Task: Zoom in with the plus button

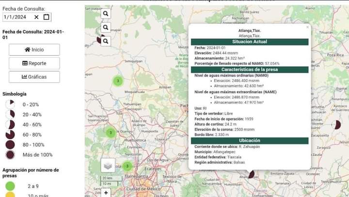Action: pos(106,193)
